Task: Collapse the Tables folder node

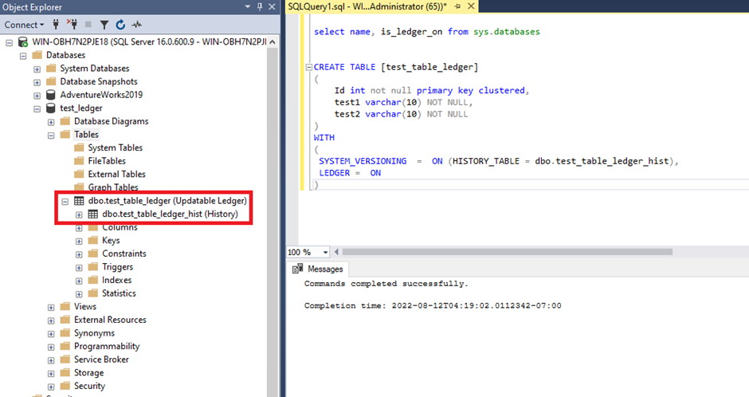Action: pyautogui.click(x=51, y=136)
